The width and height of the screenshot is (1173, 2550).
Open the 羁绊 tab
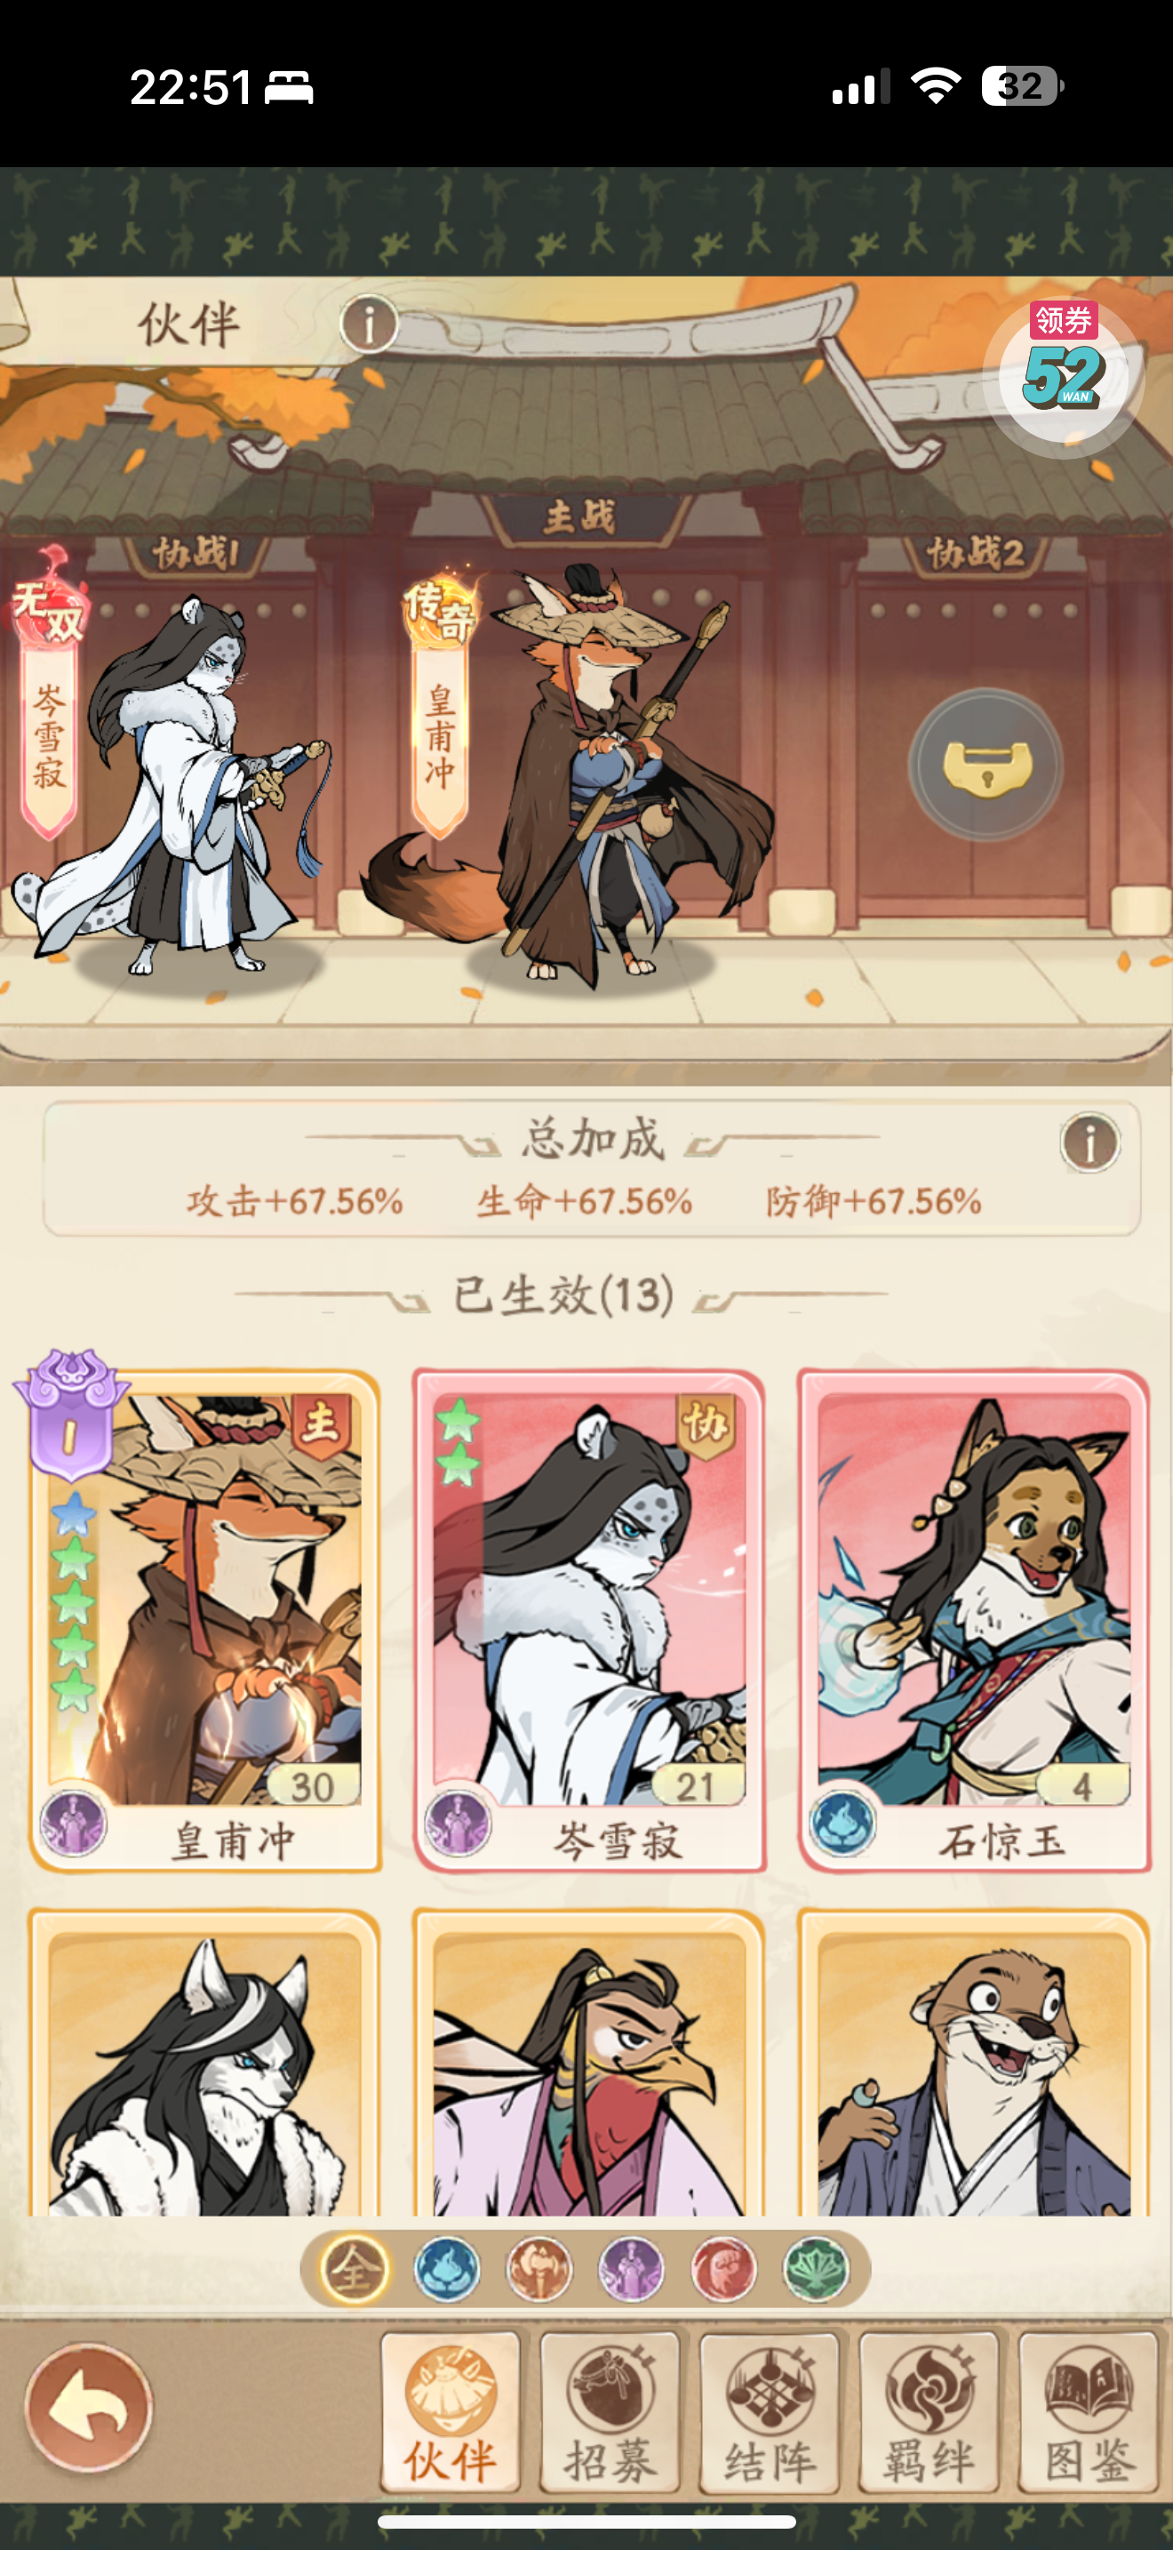(x=929, y=2412)
